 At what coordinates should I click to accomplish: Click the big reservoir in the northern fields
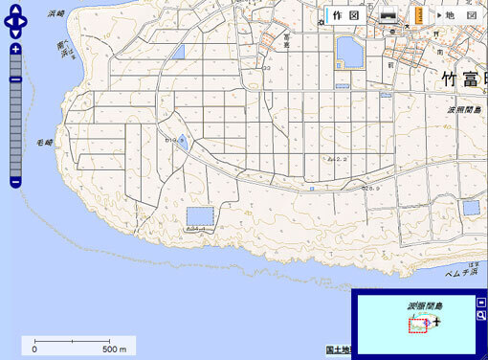coord(349,53)
